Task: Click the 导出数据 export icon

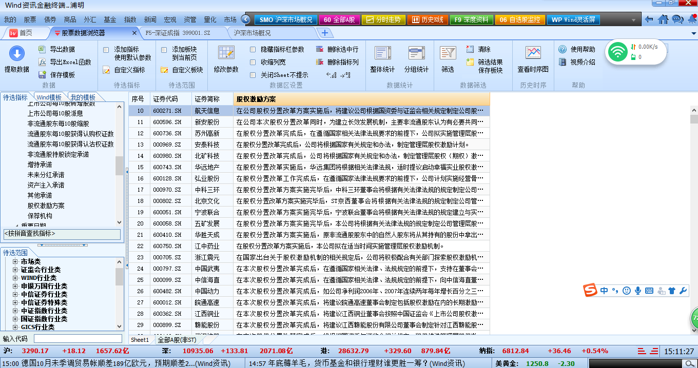Action: (43, 49)
